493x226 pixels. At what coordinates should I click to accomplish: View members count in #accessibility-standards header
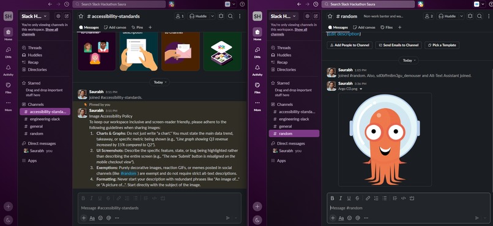179,16
